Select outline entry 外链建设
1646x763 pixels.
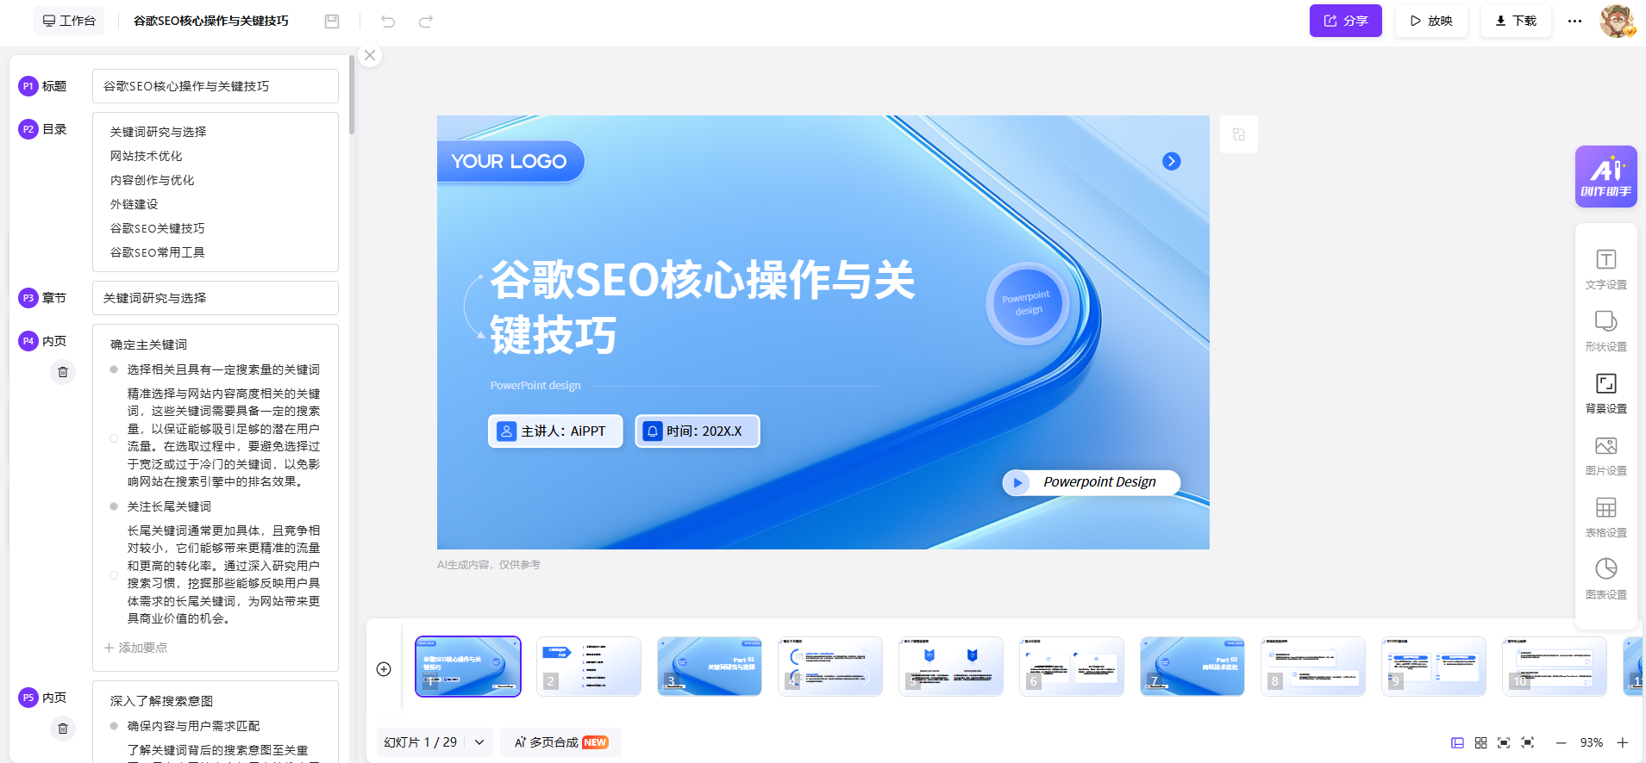pos(134,204)
